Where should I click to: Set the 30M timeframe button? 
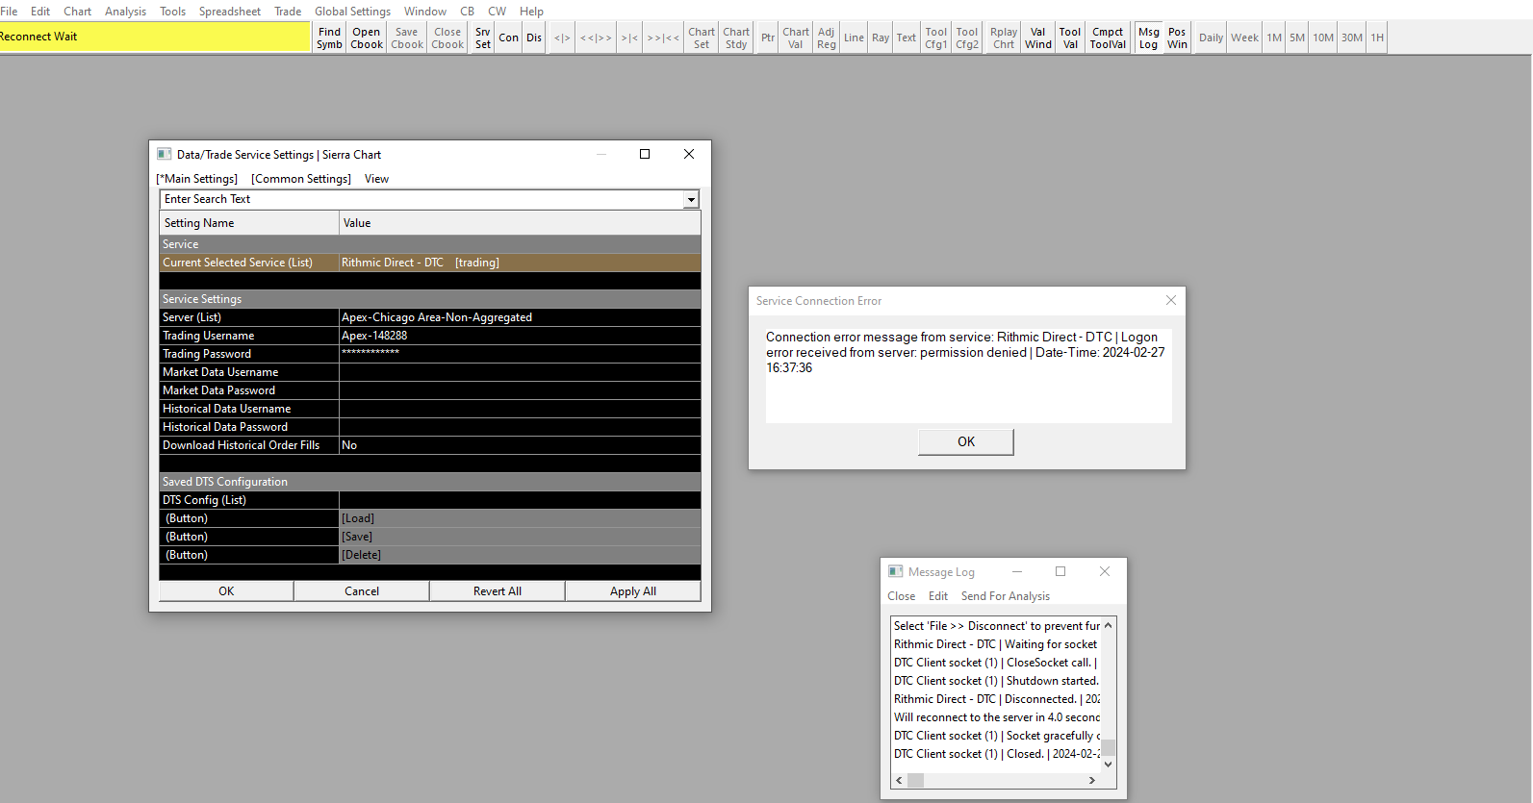pyautogui.click(x=1352, y=38)
